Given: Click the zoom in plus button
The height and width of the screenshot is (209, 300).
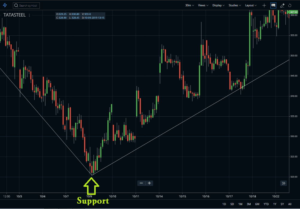Looking at the screenshot, I should [150, 183].
